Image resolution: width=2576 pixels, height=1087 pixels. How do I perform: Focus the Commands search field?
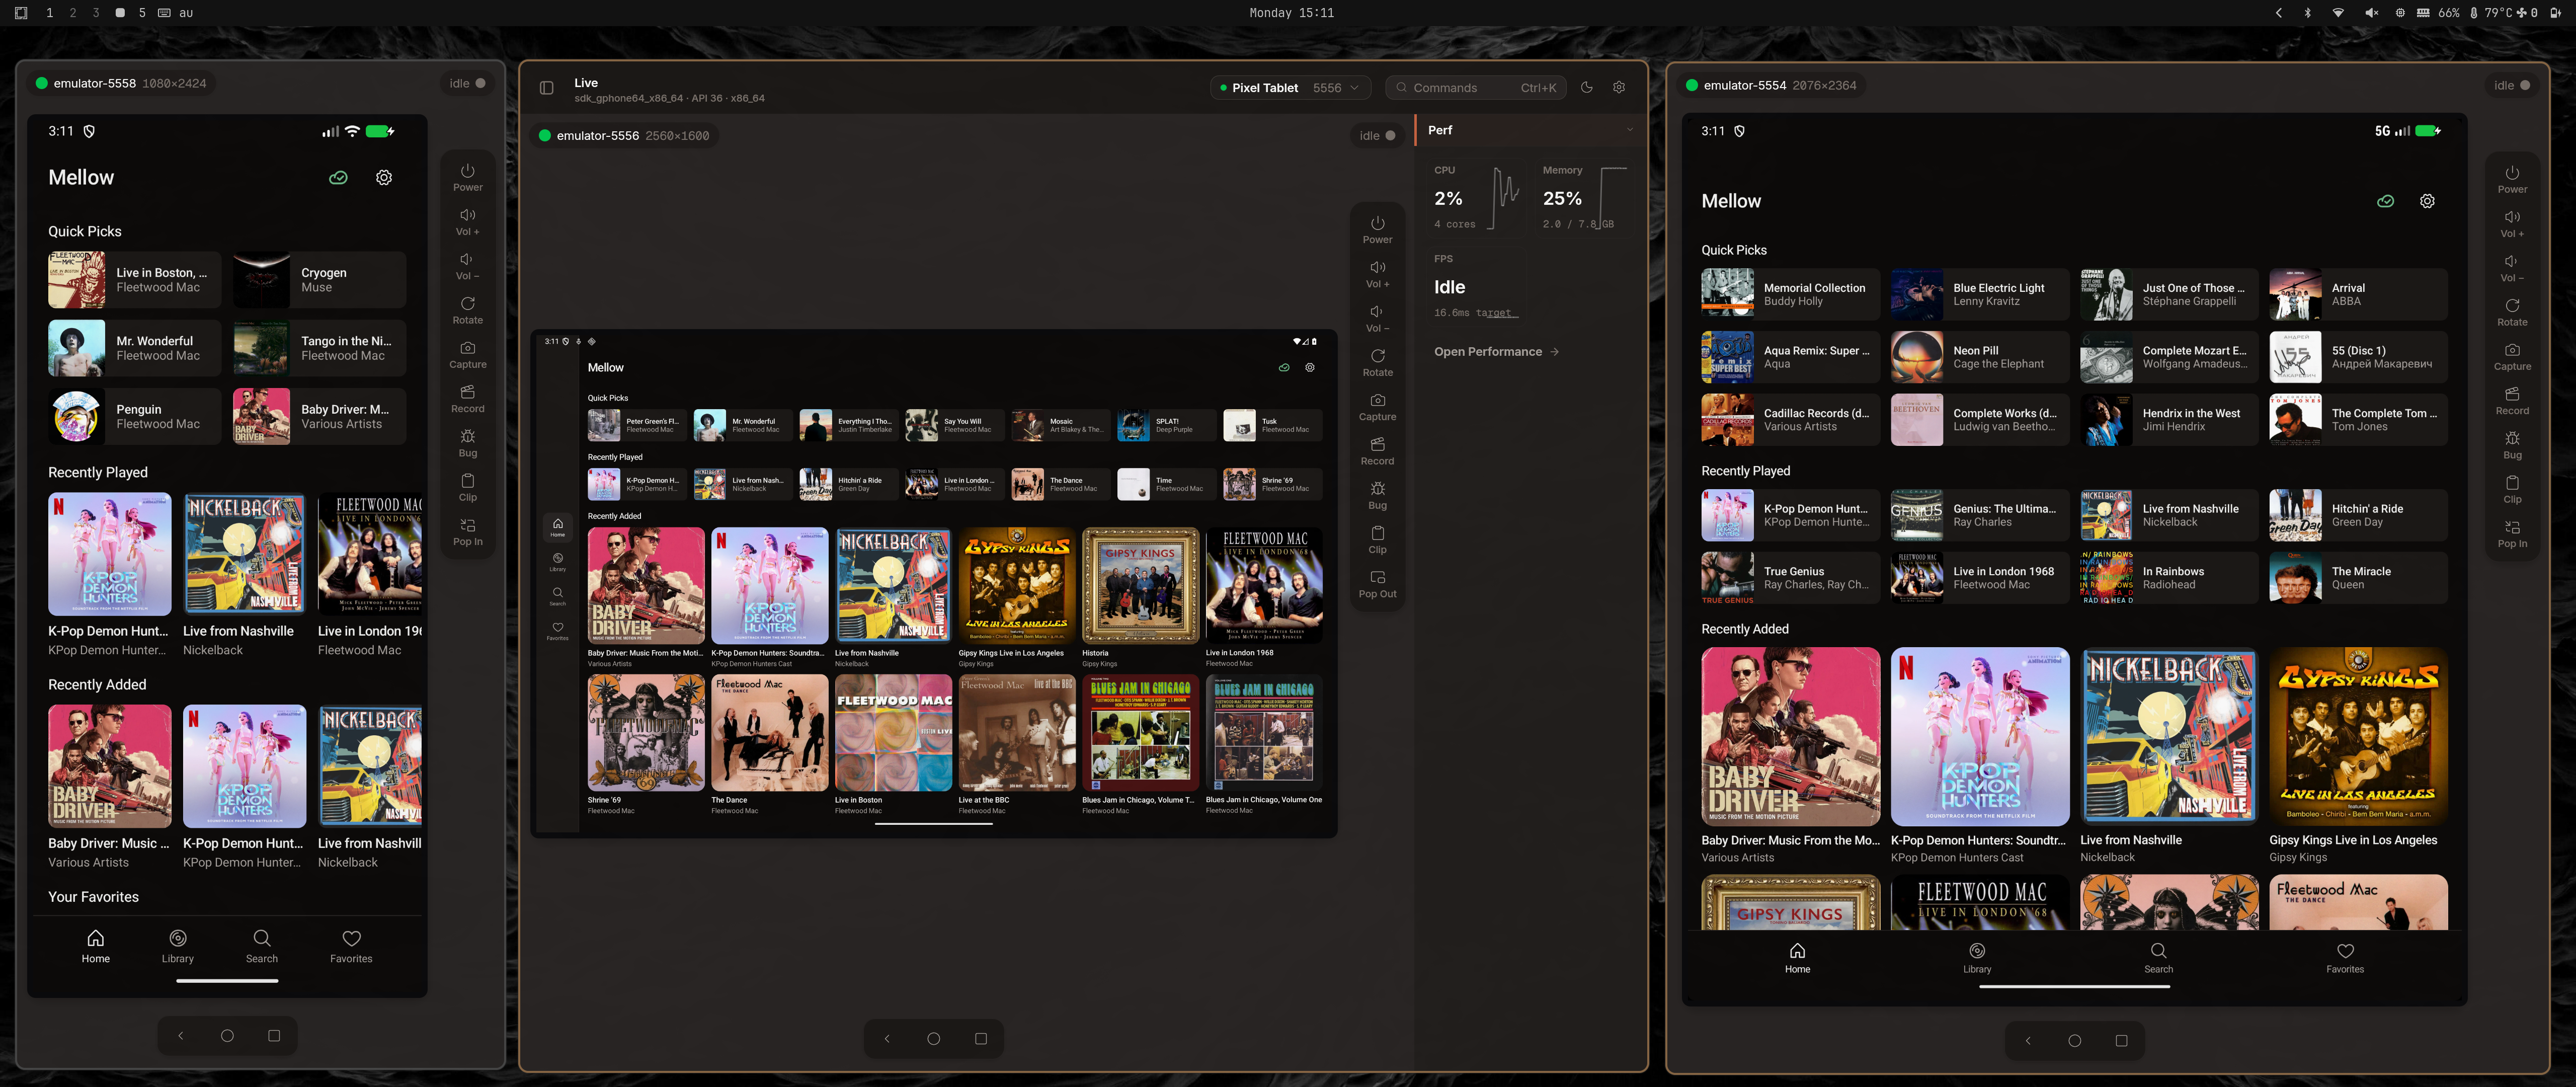(x=1476, y=88)
